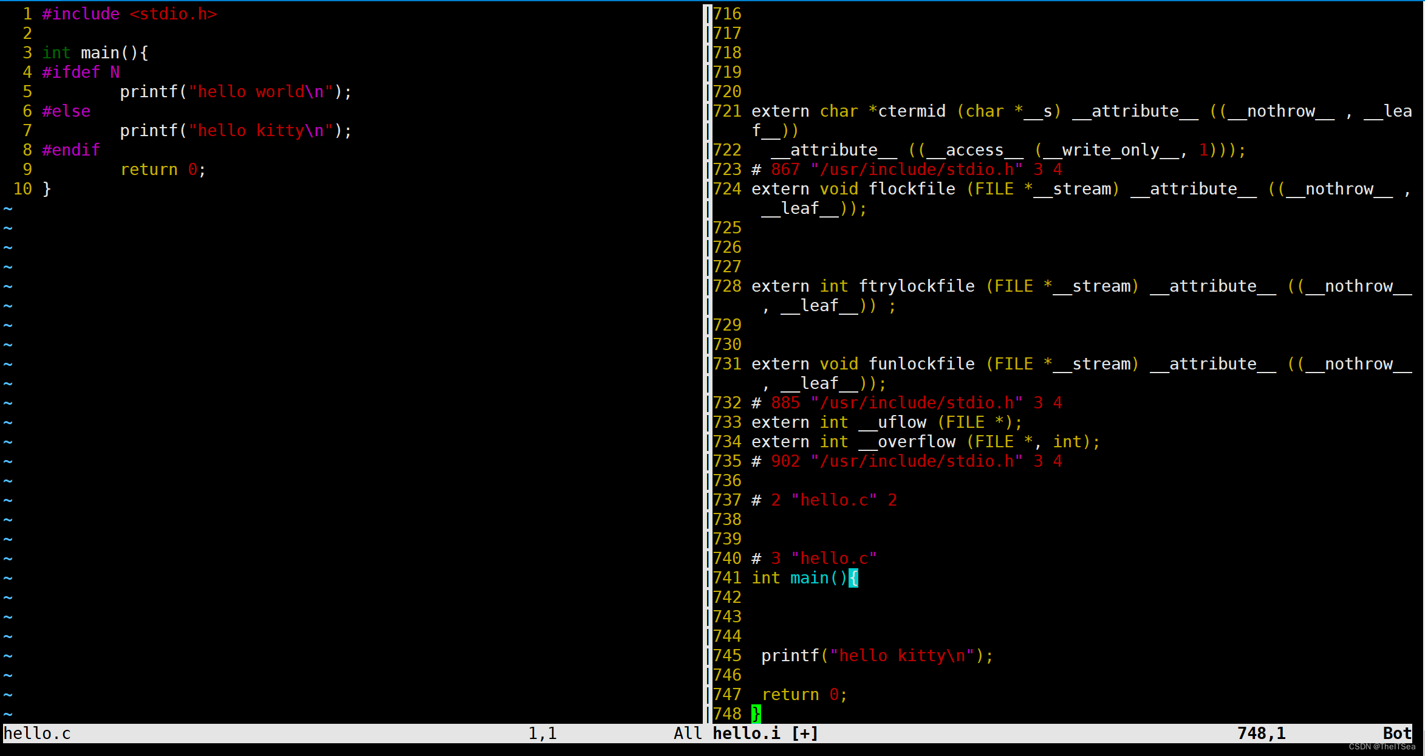The image size is (1425, 756).
Task: Click the '# 902 "/usr/include/stdio.h"' linemarker
Action: pyautogui.click(x=907, y=461)
